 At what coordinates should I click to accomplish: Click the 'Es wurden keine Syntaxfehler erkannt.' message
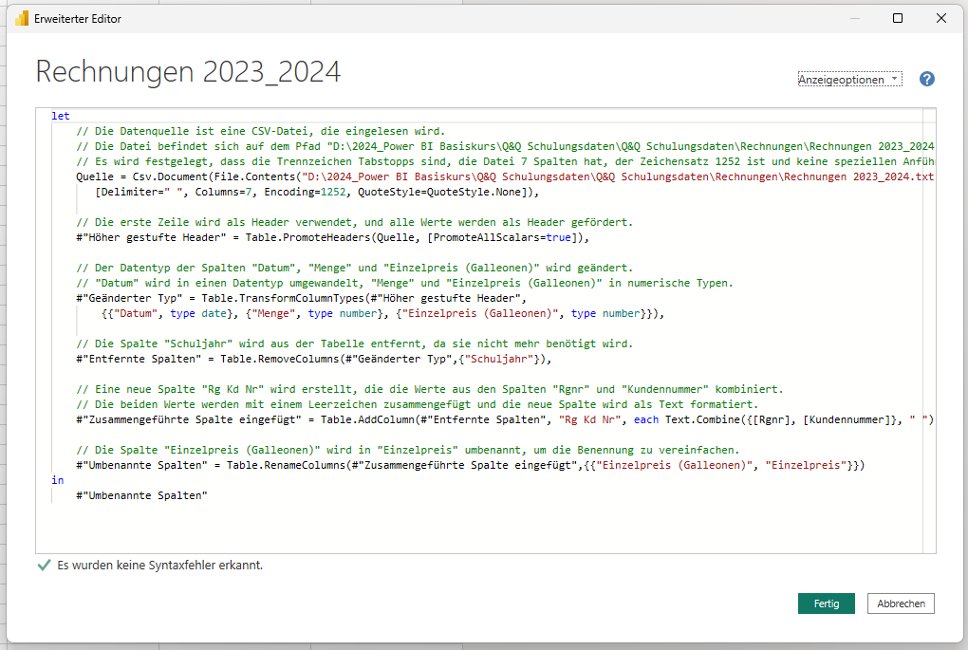pyautogui.click(x=159, y=565)
